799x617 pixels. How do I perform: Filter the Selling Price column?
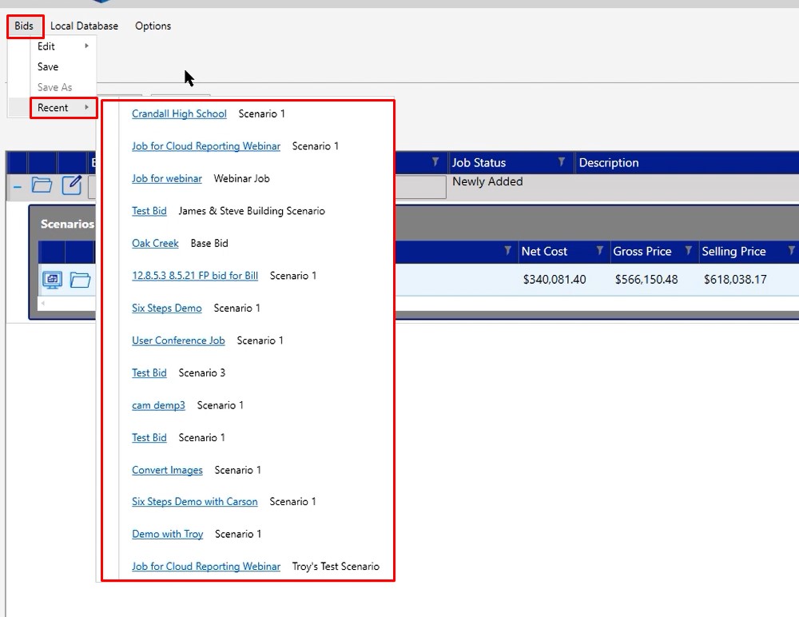pyautogui.click(x=791, y=251)
